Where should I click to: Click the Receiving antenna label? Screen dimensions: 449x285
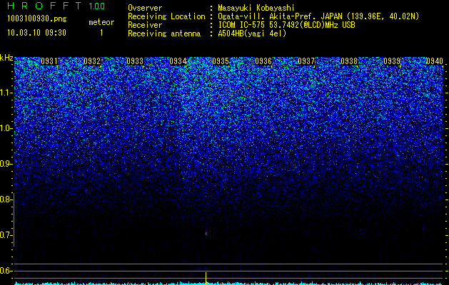(x=164, y=33)
